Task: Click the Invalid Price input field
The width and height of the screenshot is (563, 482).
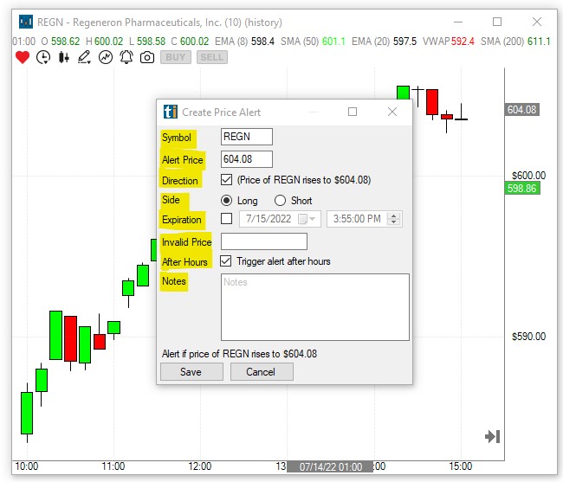Action: [x=264, y=241]
